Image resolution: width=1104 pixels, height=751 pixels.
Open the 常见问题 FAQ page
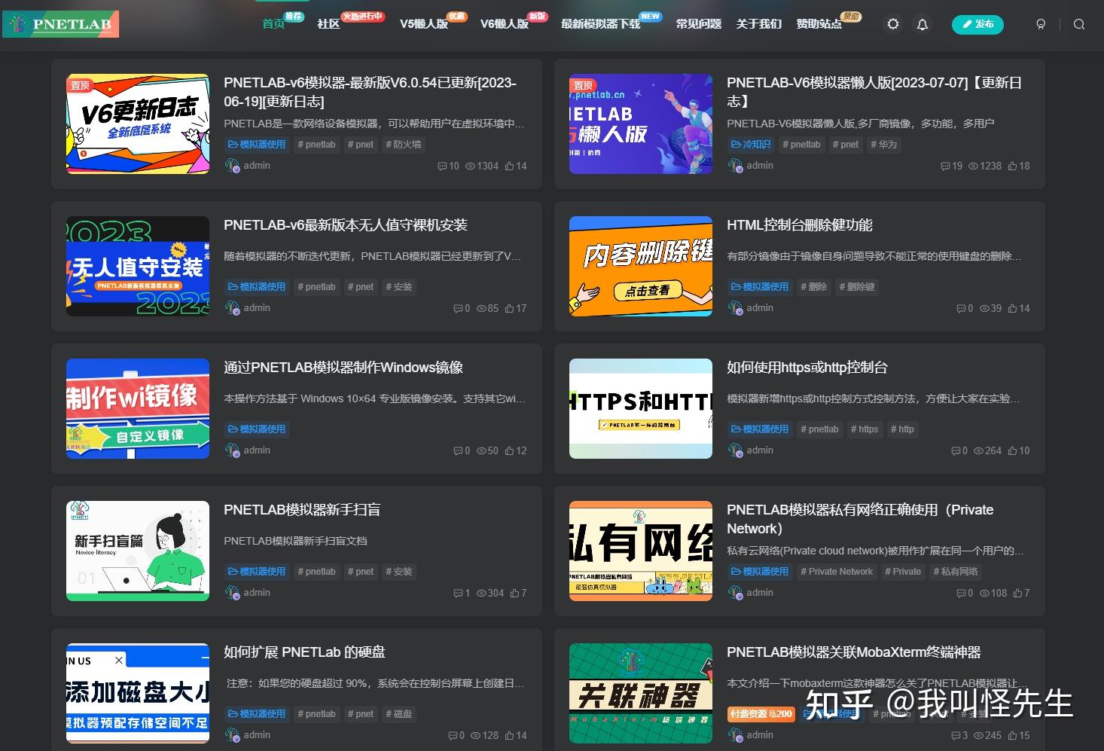(x=698, y=24)
